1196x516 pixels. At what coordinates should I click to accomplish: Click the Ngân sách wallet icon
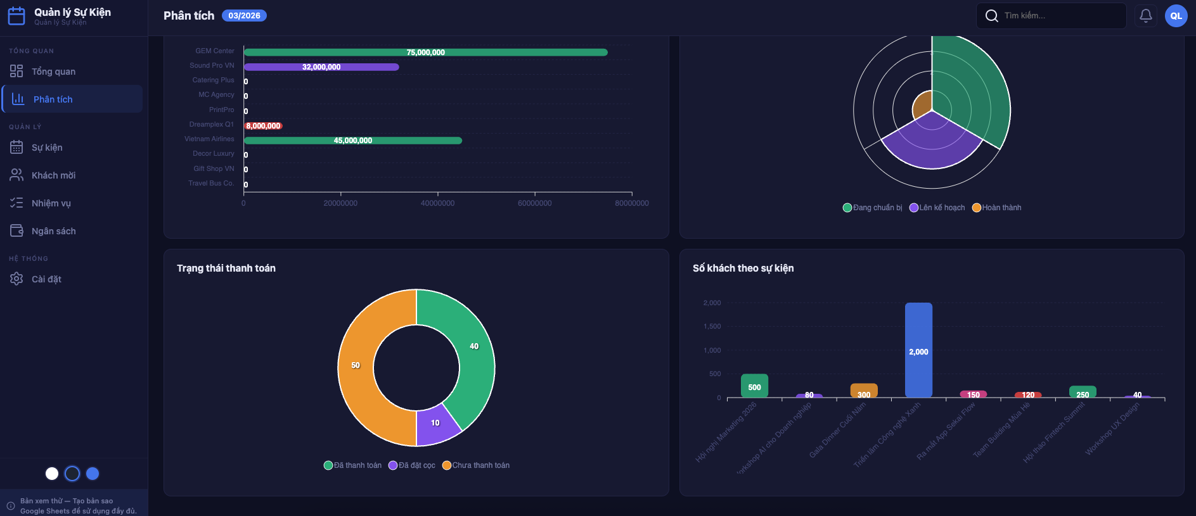[16, 231]
